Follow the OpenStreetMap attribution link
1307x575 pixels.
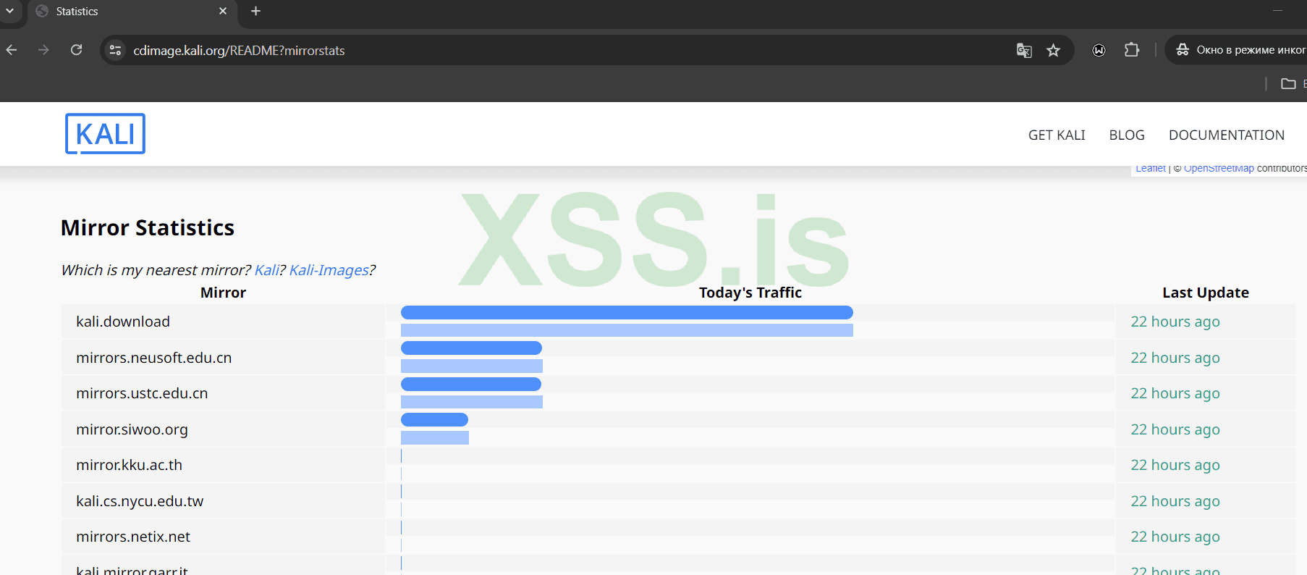(x=1219, y=169)
